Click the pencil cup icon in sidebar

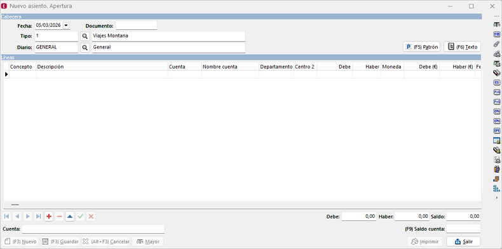[496, 169]
